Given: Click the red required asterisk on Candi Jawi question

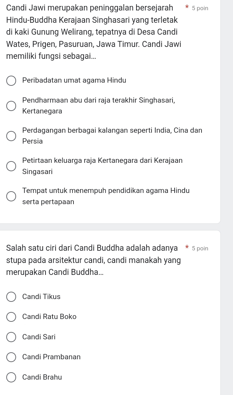Looking at the screenshot, I should pyautogui.click(x=187, y=7).
